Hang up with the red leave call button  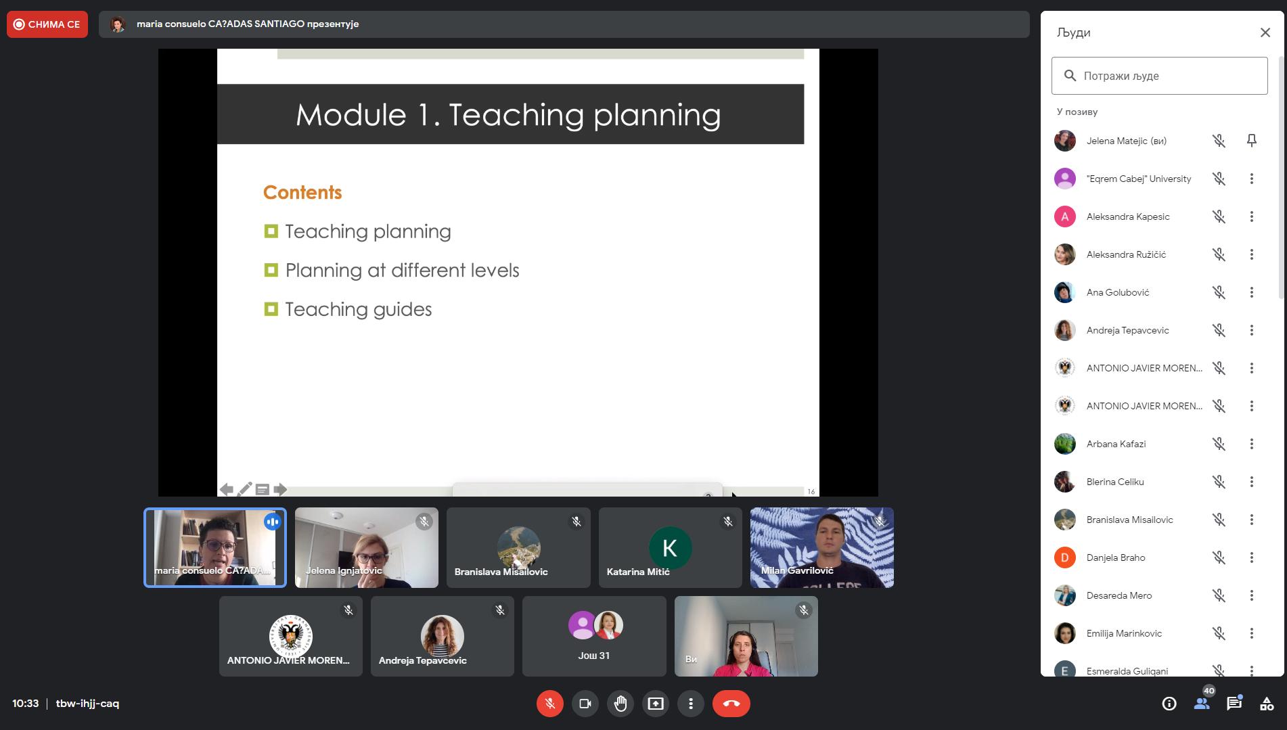tap(731, 704)
